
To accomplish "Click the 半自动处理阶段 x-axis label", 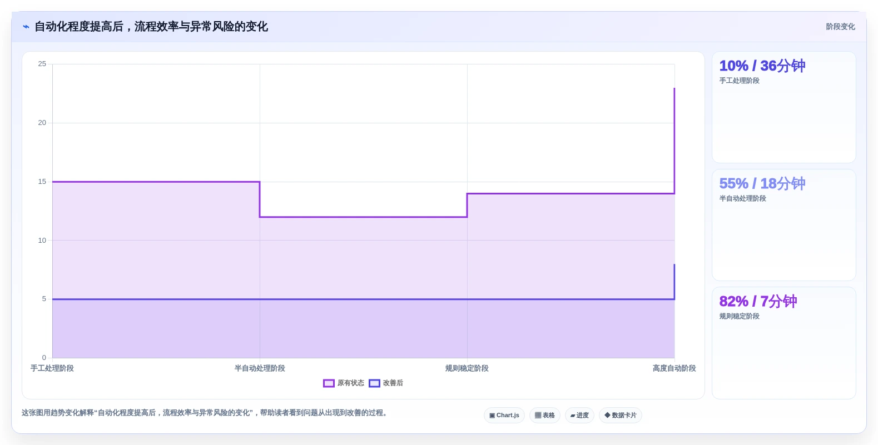I will tap(260, 368).
